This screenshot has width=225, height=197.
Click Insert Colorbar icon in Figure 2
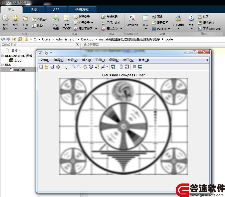point(121,67)
